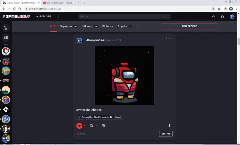Open the Explore page
Screen dimensions: 240x145
(44, 16)
